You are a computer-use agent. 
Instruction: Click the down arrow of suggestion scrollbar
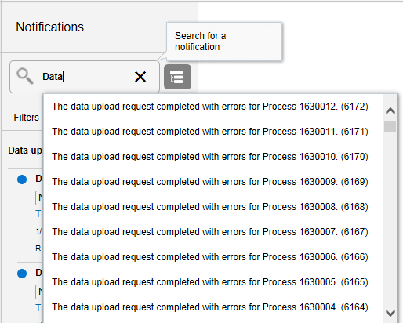(x=390, y=313)
